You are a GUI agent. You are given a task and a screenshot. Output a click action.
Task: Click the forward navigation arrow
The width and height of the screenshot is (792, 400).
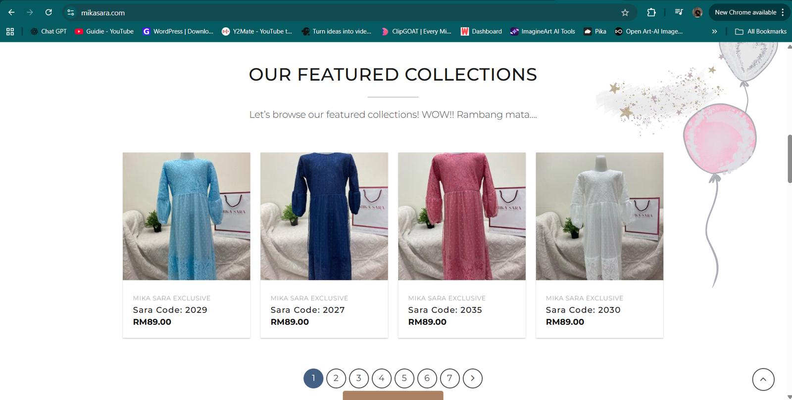30,12
